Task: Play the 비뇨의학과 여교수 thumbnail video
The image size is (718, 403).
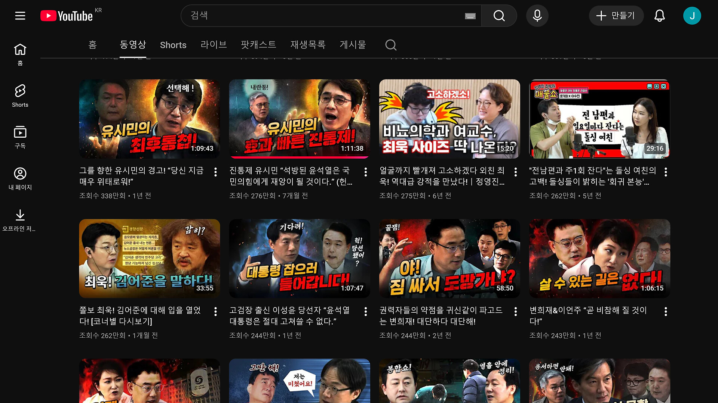Action: click(x=449, y=119)
